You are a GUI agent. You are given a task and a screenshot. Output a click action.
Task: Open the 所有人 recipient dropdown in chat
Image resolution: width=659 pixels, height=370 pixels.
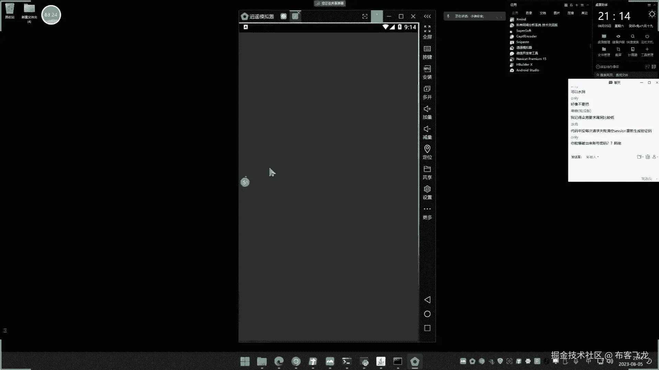click(x=592, y=157)
